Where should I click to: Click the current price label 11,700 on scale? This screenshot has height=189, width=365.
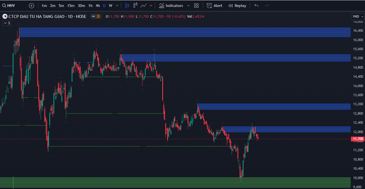(358, 139)
